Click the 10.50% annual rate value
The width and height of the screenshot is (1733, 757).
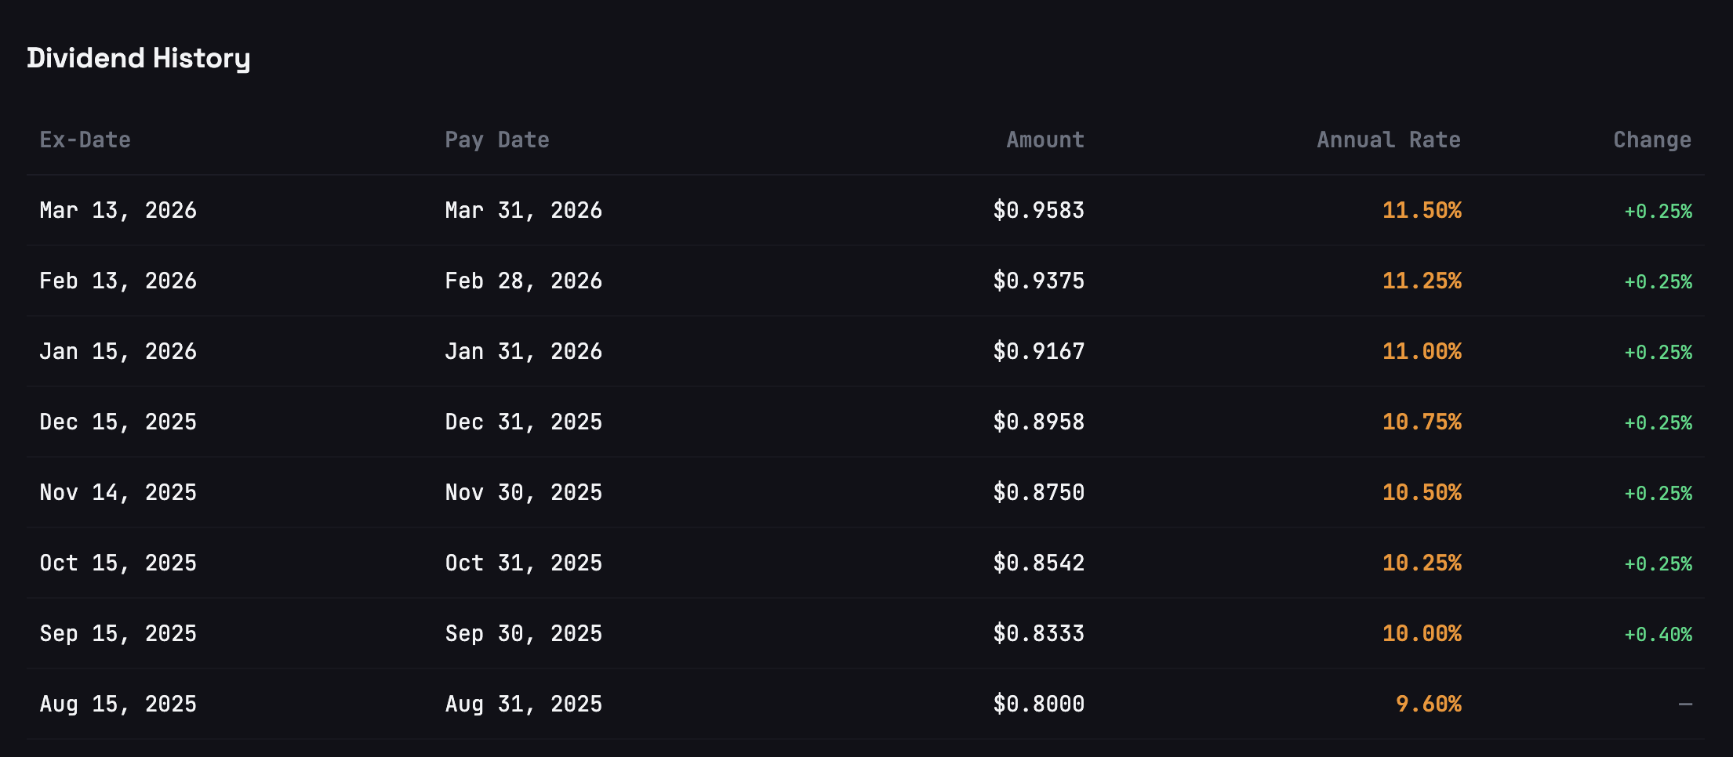coord(1422,493)
